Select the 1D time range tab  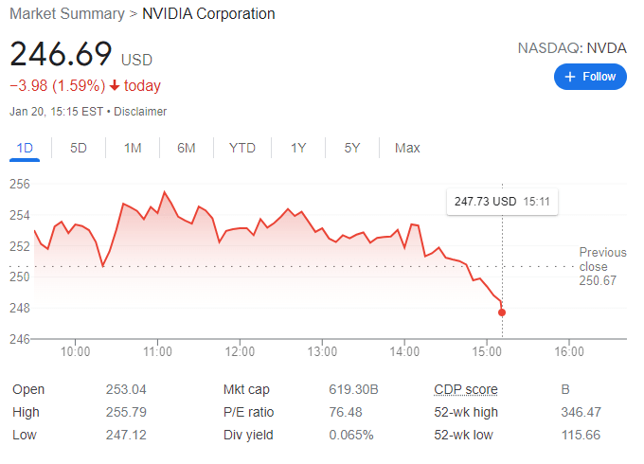point(26,148)
